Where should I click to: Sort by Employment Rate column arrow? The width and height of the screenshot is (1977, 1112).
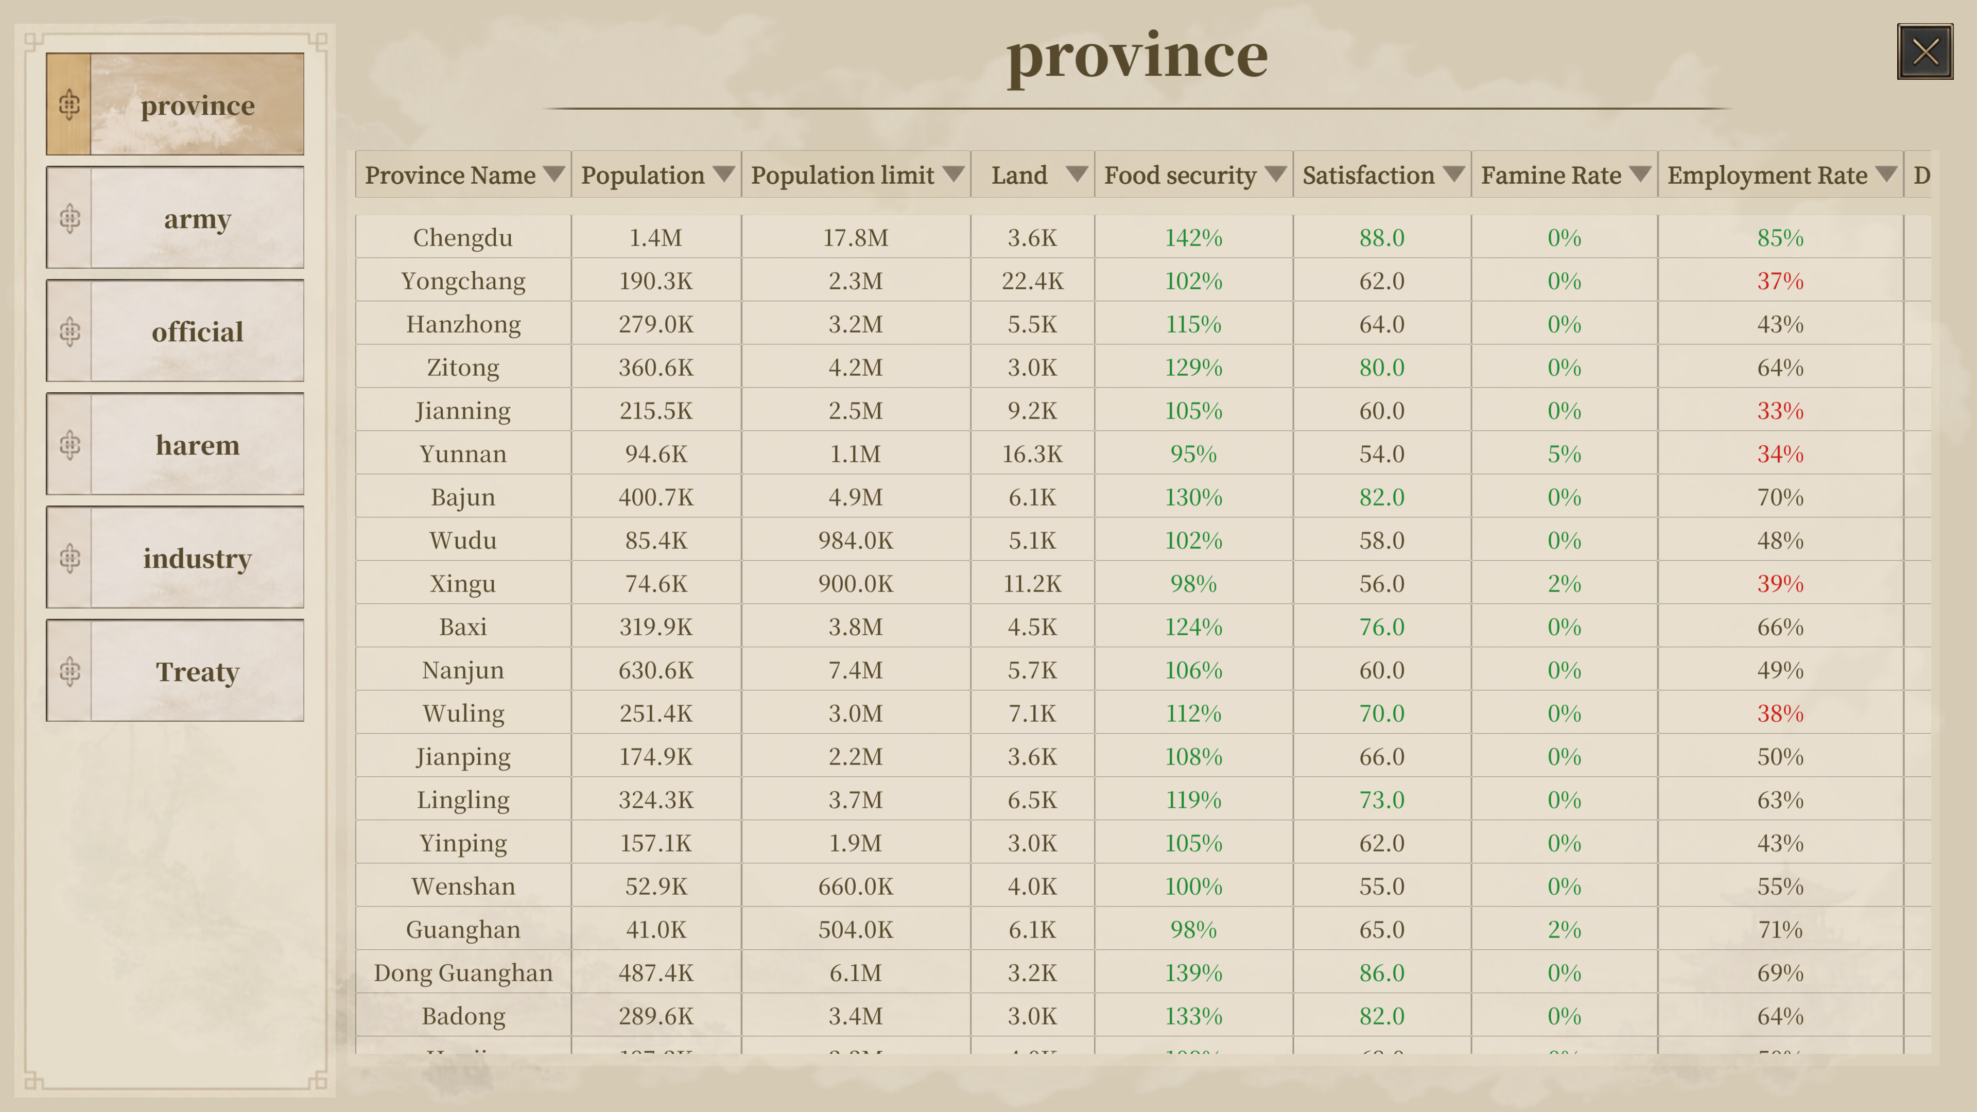pyautogui.click(x=1886, y=174)
